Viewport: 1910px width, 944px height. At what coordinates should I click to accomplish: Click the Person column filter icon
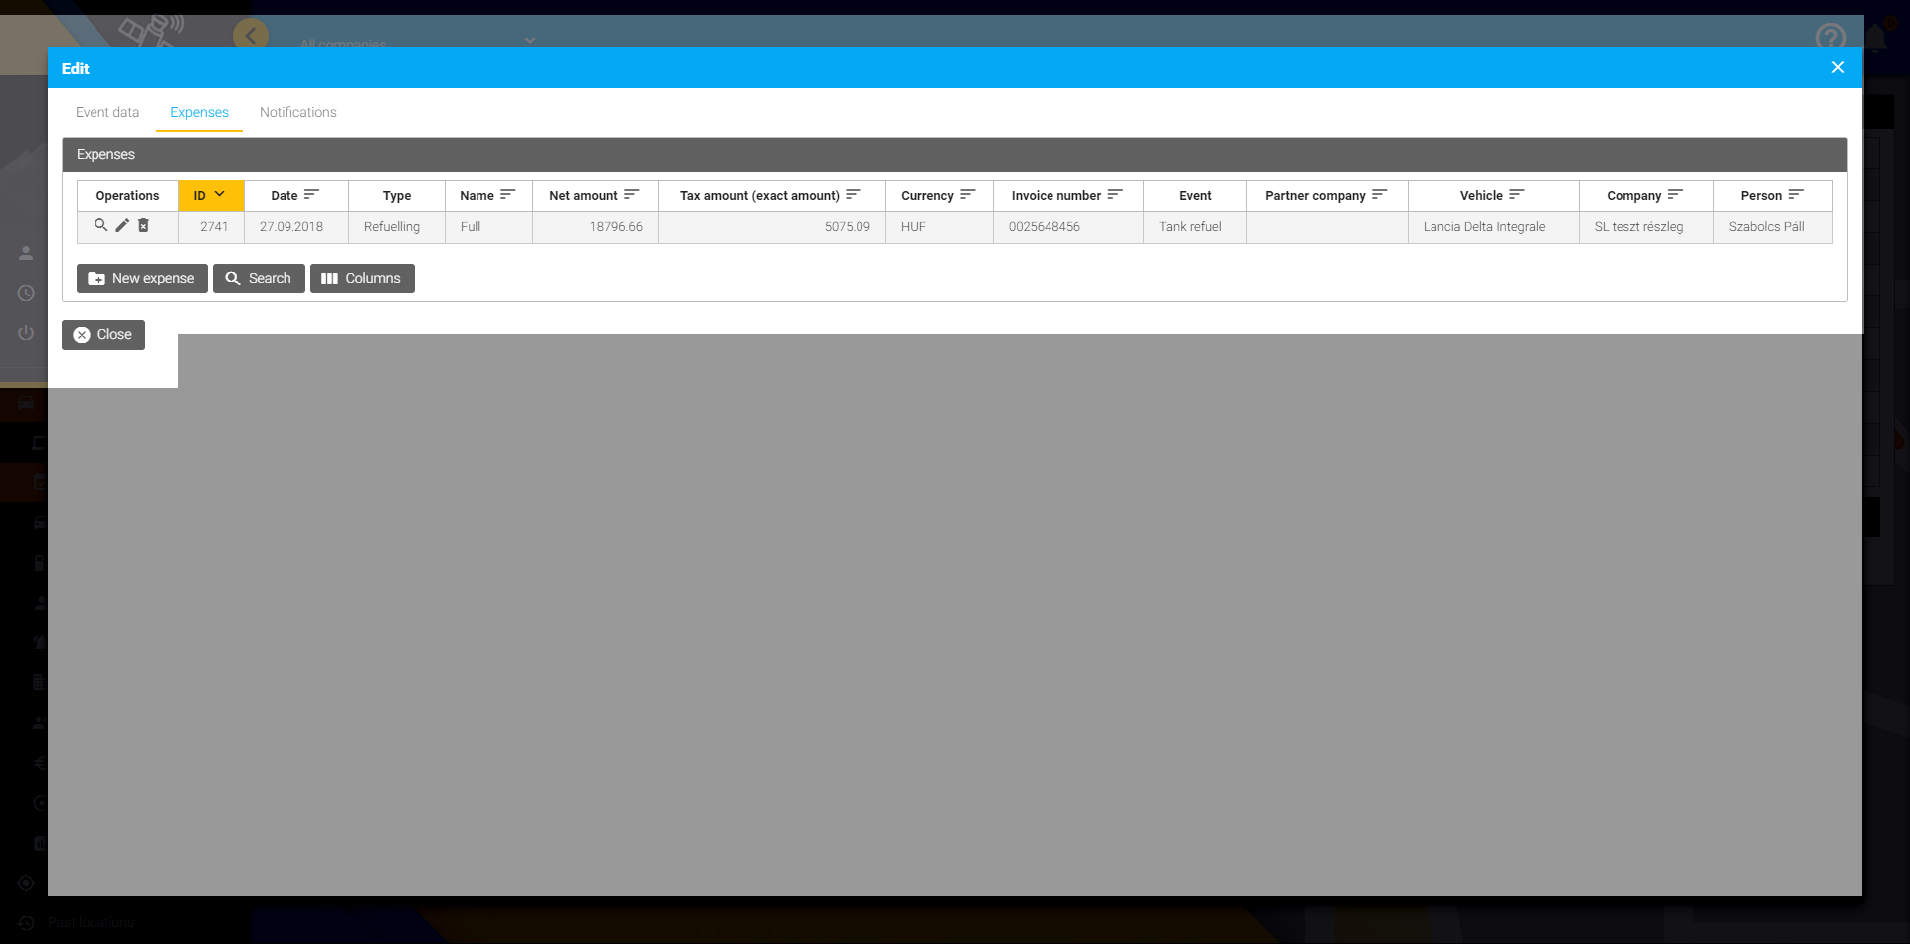[x=1795, y=195]
